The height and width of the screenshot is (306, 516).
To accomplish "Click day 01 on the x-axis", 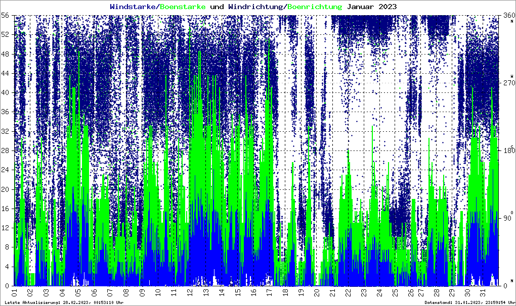I will 14,292.
